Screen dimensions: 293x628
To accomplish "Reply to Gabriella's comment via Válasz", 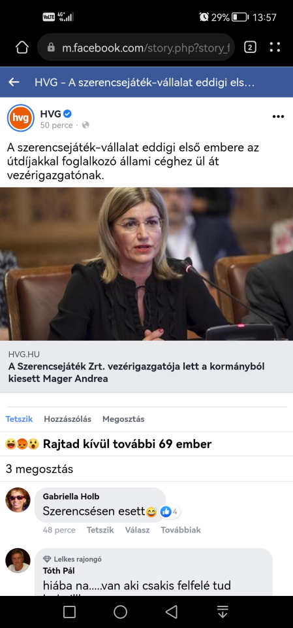I will (x=137, y=530).
